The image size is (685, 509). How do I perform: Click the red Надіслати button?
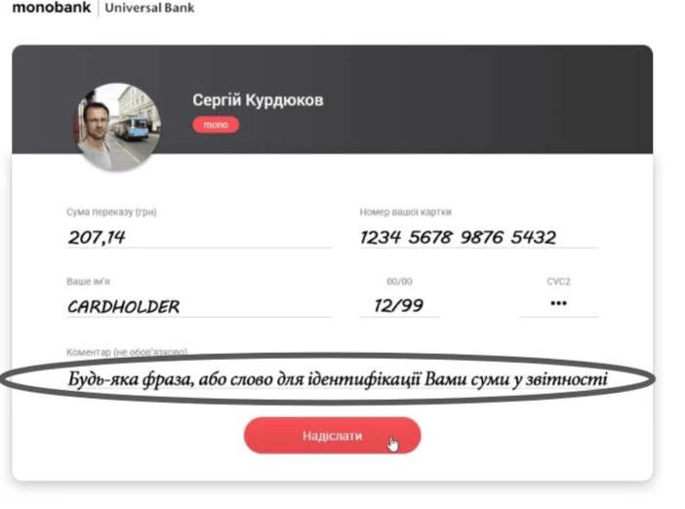pos(332,436)
